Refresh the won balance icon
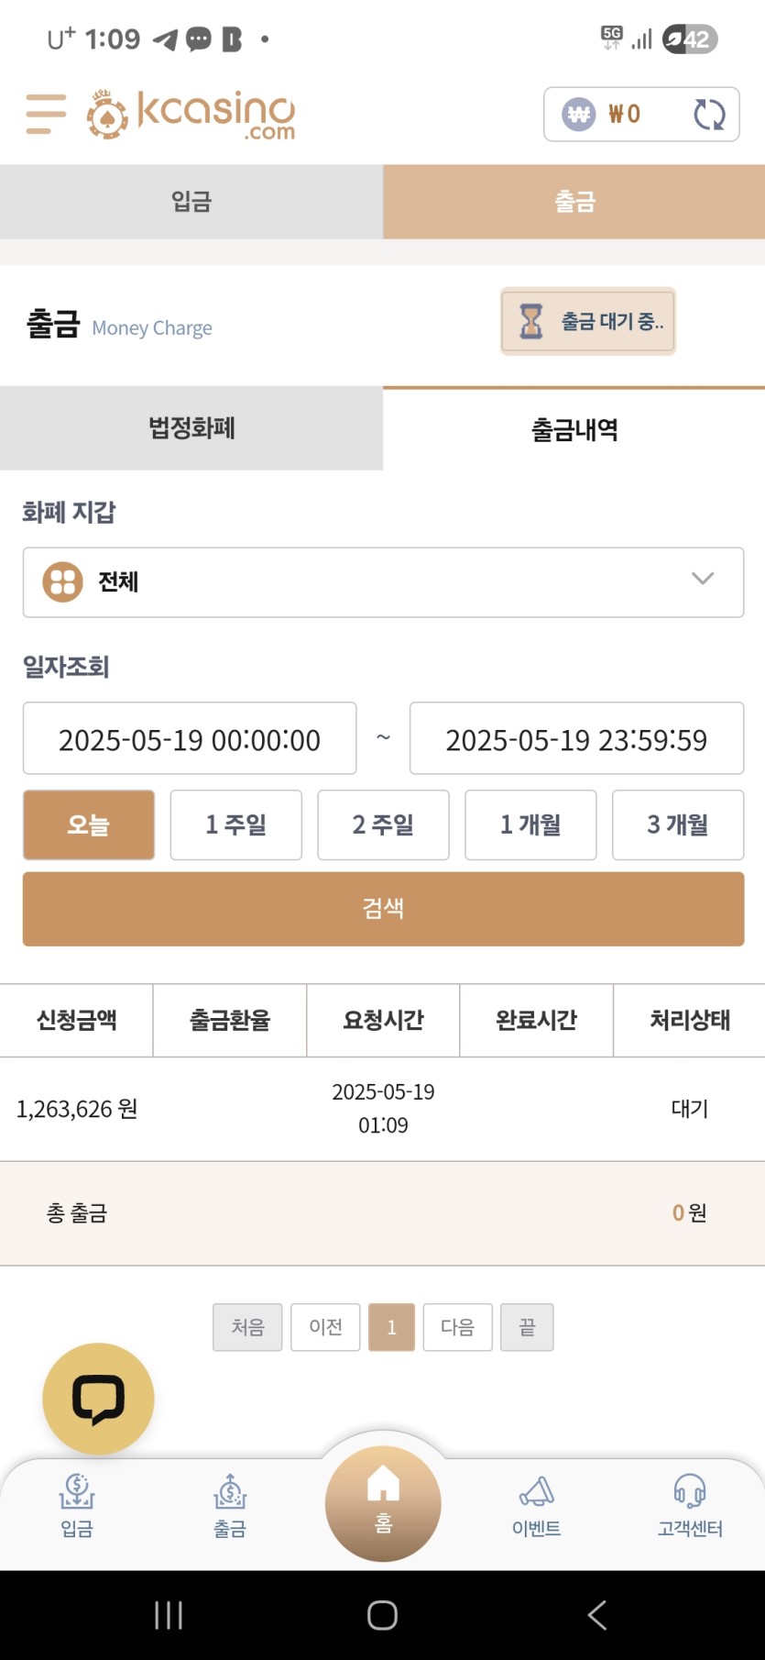 [709, 115]
